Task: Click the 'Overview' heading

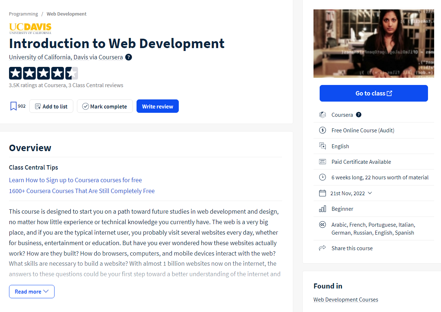Action: point(30,148)
